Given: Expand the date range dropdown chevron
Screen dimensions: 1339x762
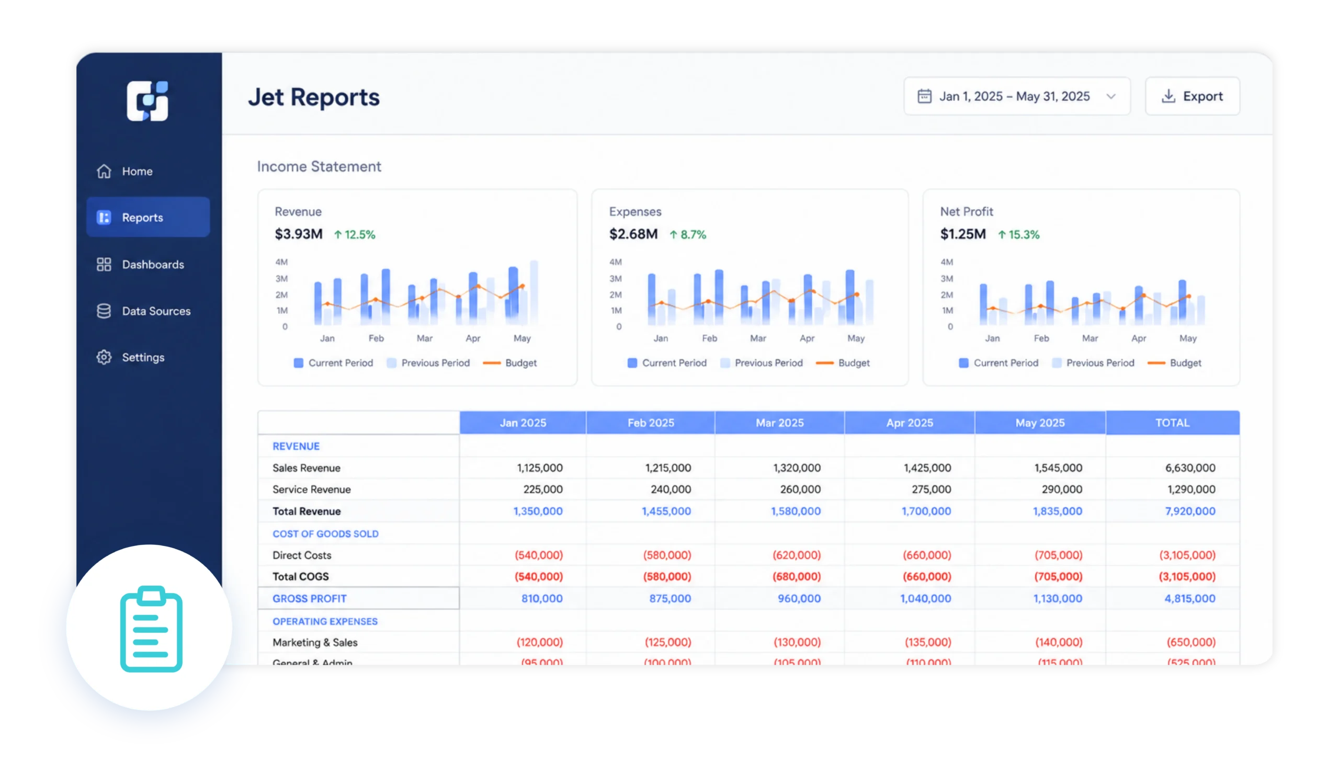Looking at the screenshot, I should (x=1110, y=96).
